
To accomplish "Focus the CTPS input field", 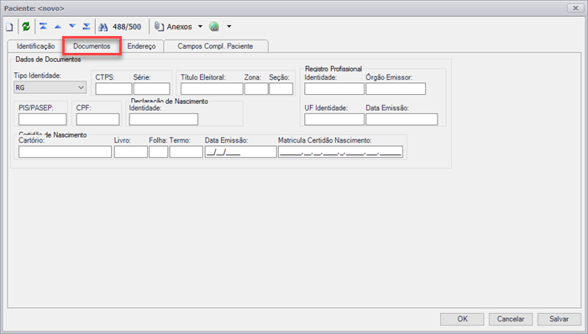I will (x=113, y=89).
